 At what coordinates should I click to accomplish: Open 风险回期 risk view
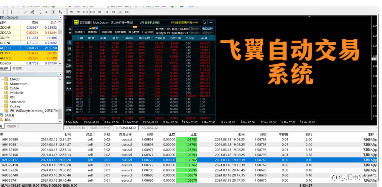point(107,32)
